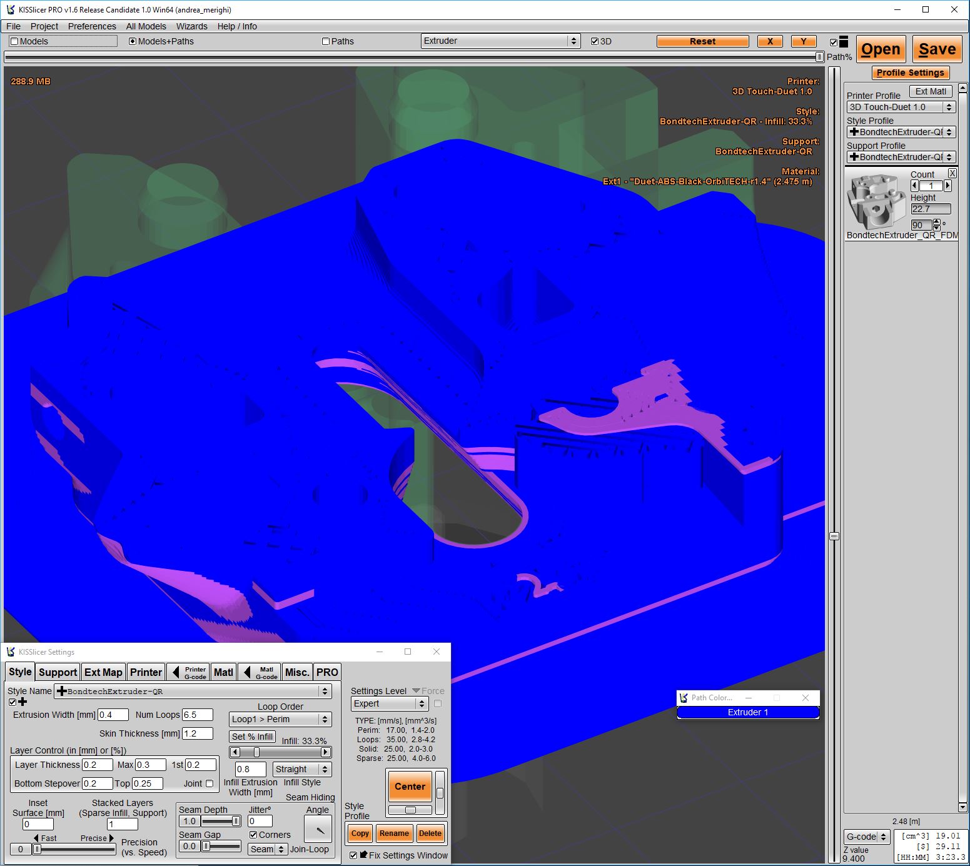Switch to the Support tab
Viewport: 970px width, 866px height.
coord(58,672)
